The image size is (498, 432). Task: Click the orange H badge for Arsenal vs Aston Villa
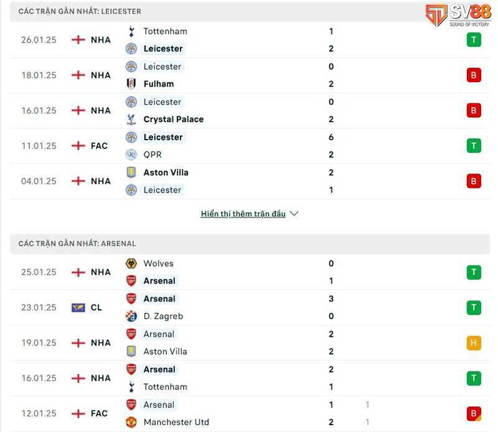pos(474,343)
